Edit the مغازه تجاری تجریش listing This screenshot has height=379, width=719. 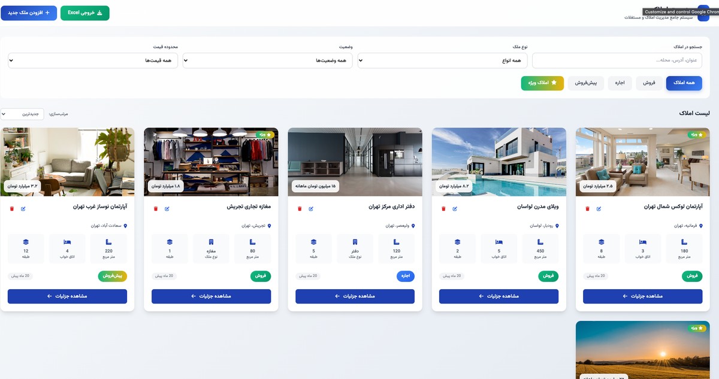[x=167, y=209]
